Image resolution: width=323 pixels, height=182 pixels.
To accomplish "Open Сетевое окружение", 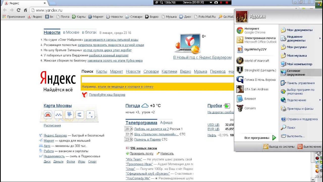I will tap(301, 73).
